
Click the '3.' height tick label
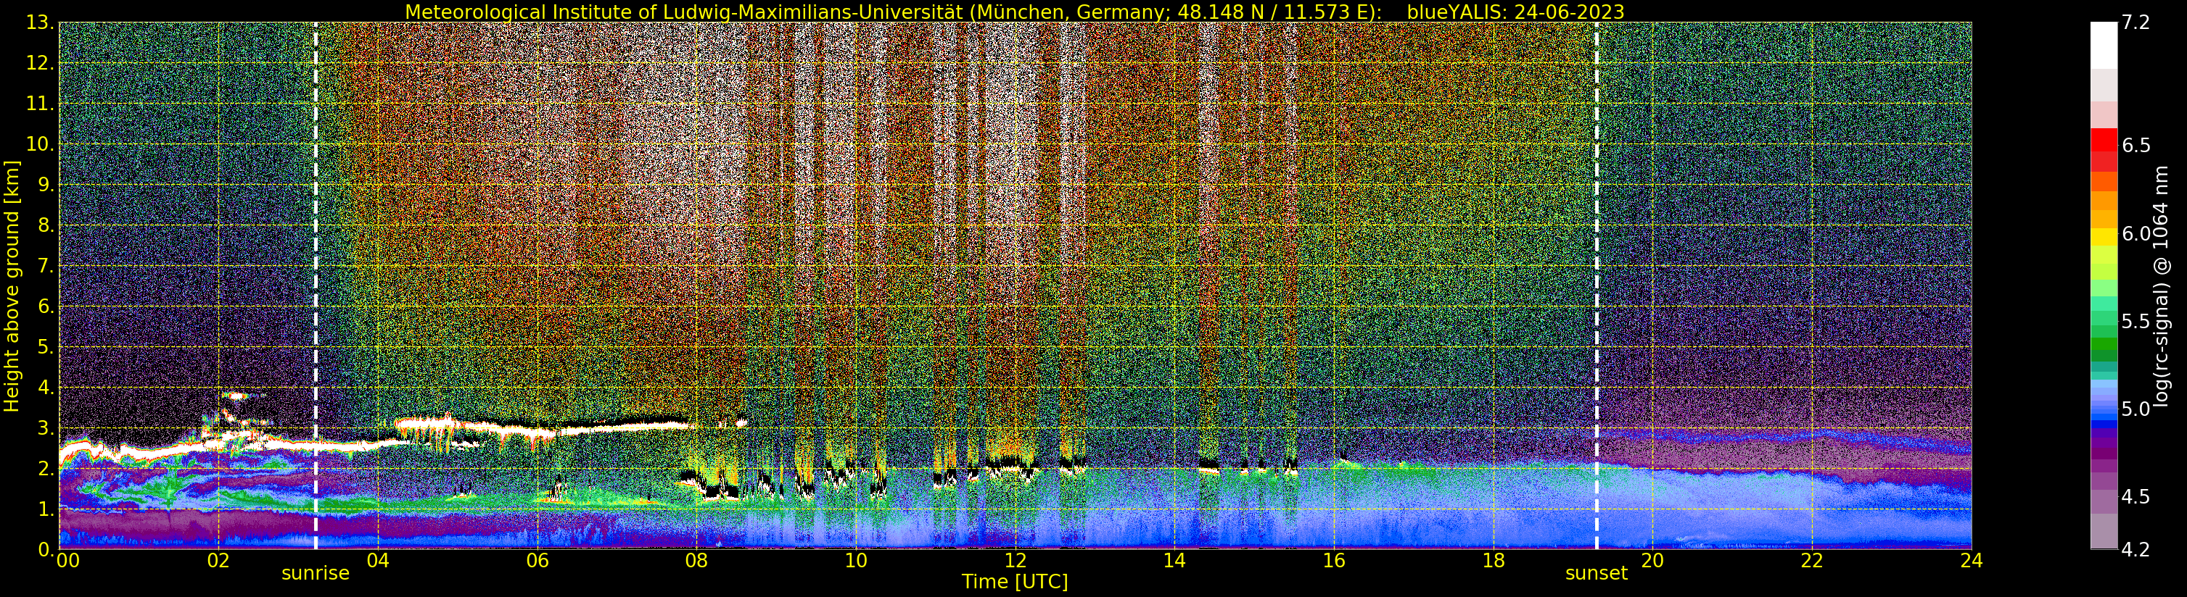click(46, 428)
